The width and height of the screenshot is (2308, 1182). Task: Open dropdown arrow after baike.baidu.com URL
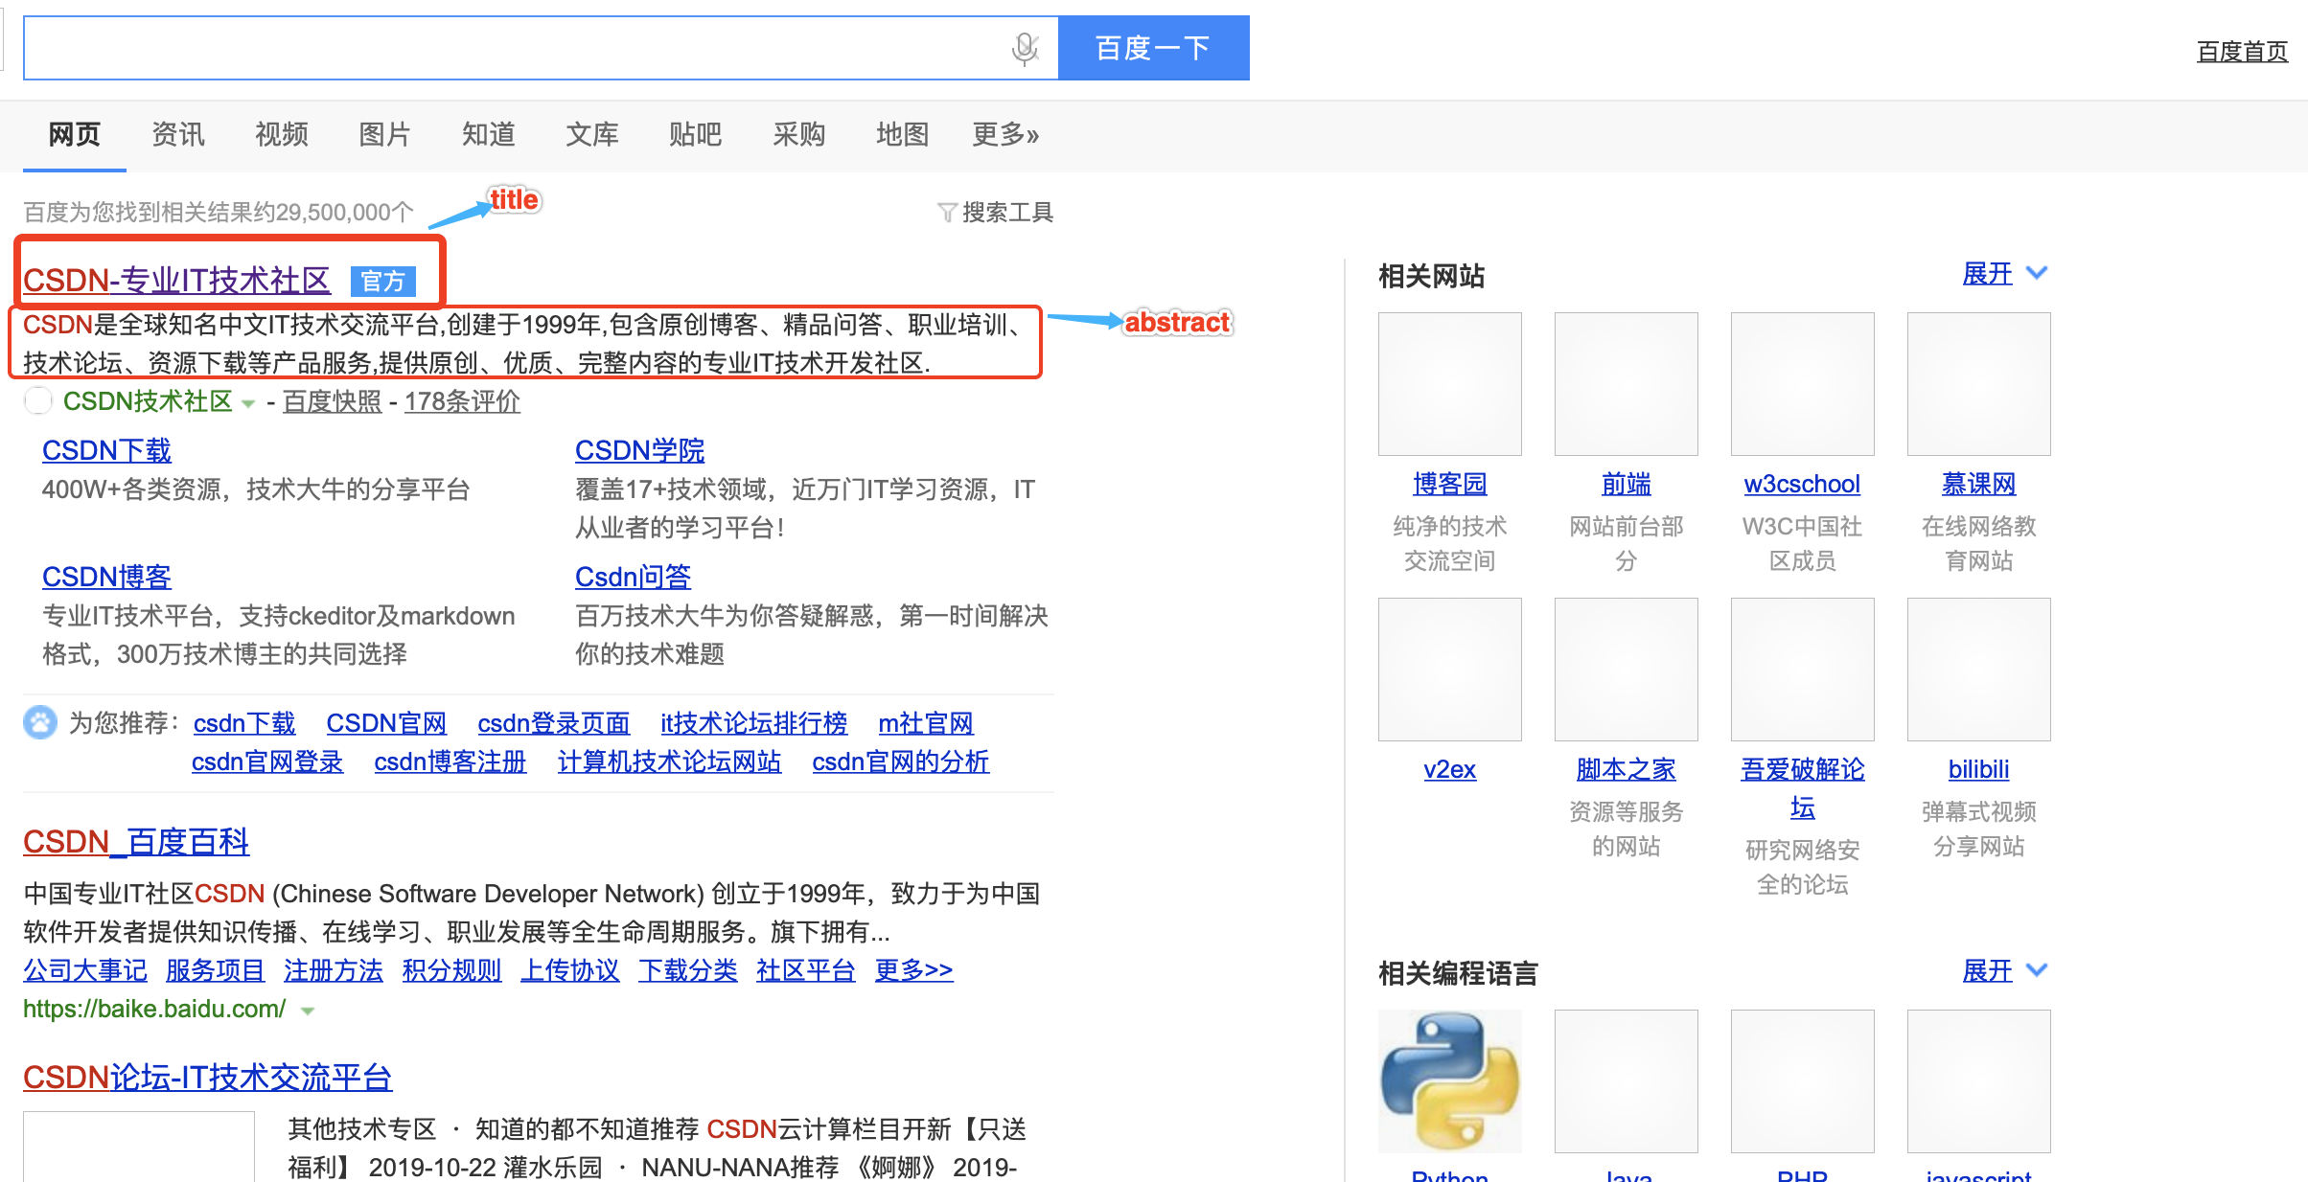click(308, 1011)
